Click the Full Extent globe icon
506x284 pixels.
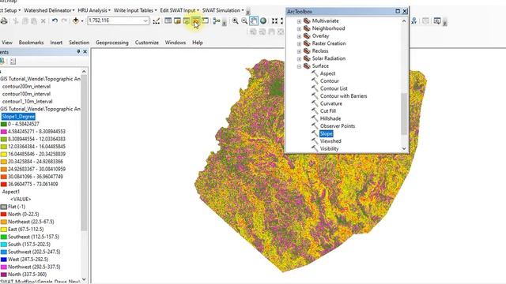pyautogui.click(x=263, y=21)
